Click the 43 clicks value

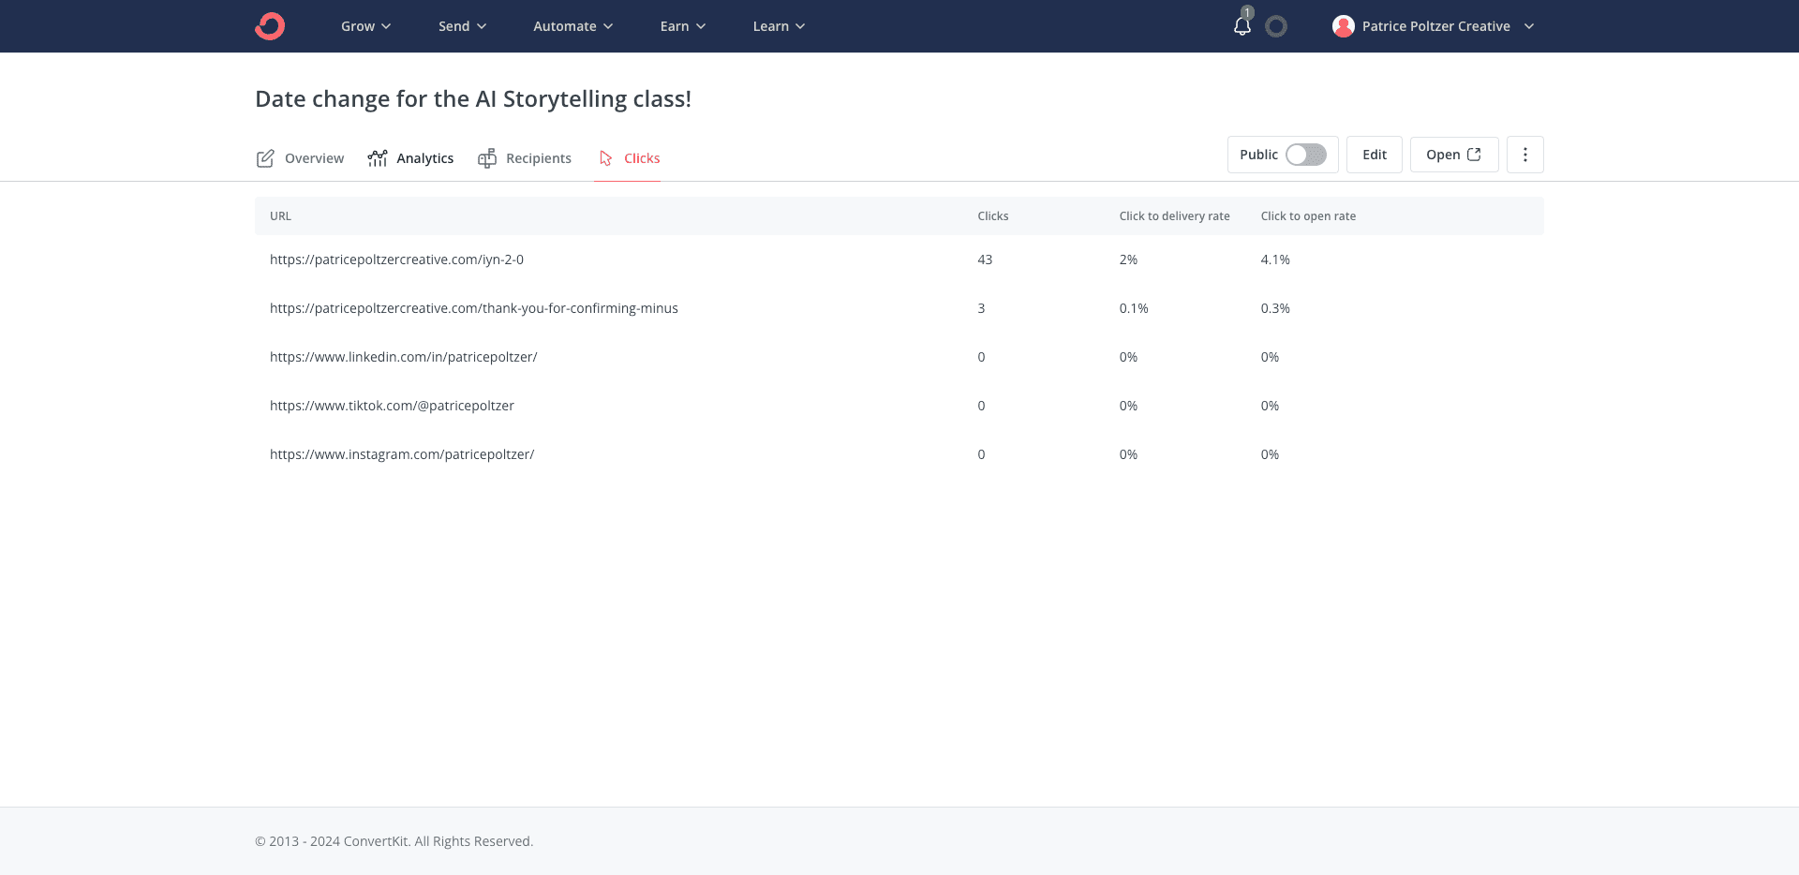pyautogui.click(x=985, y=260)
